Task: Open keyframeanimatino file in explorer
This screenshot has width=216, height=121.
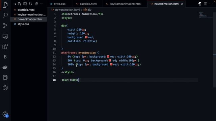Action: tap(31, 14)
